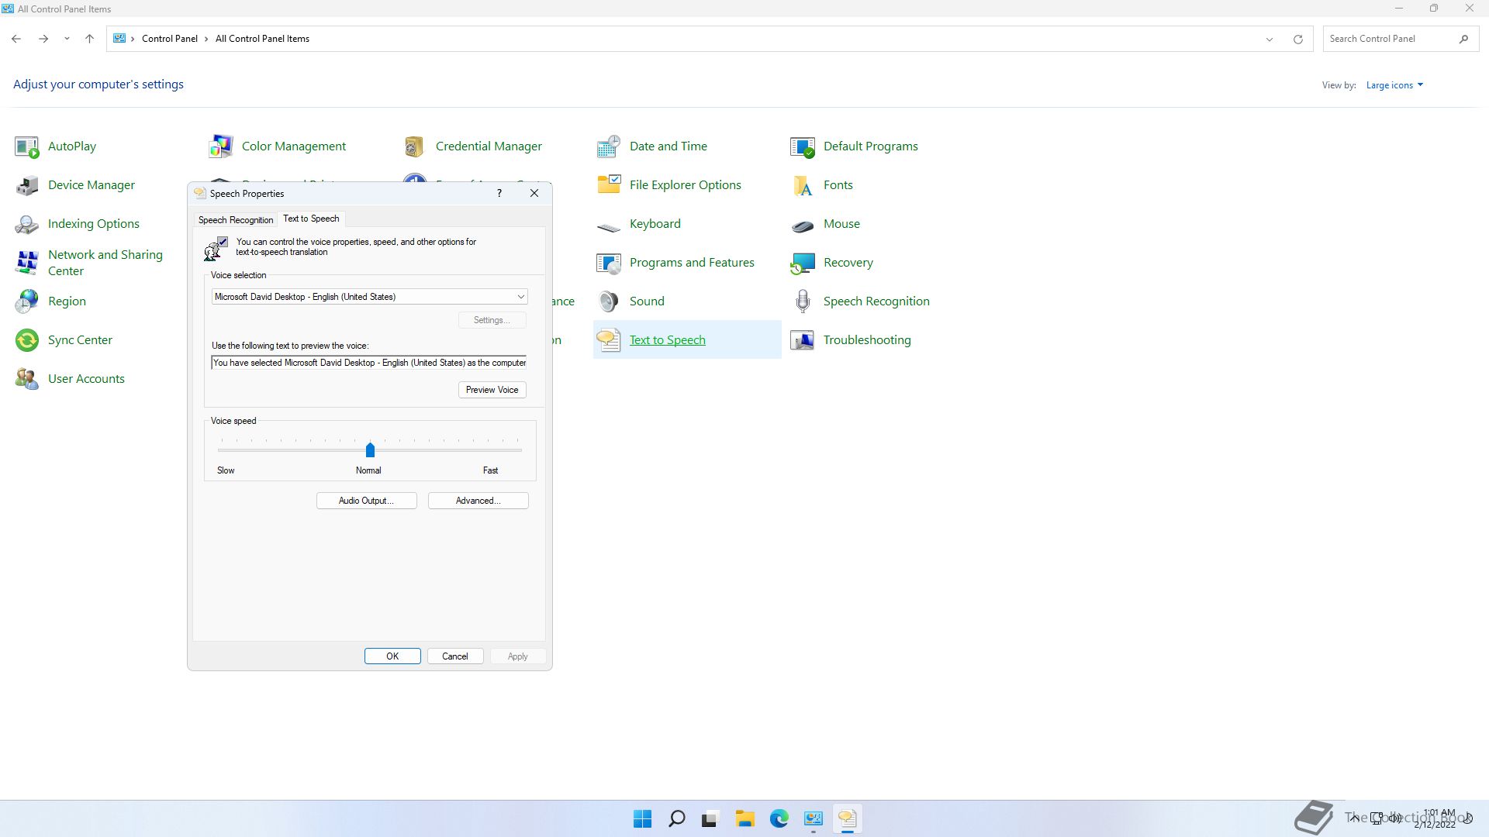The image size is (1489, 837).
Task: Open the Audio Output settings
Action: (366, 501)
